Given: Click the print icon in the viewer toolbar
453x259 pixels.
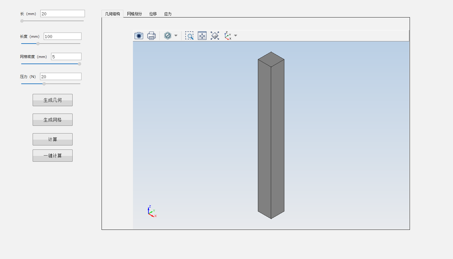Looking at the screenshot, I should pyautogui.click(x=151, y=36).
